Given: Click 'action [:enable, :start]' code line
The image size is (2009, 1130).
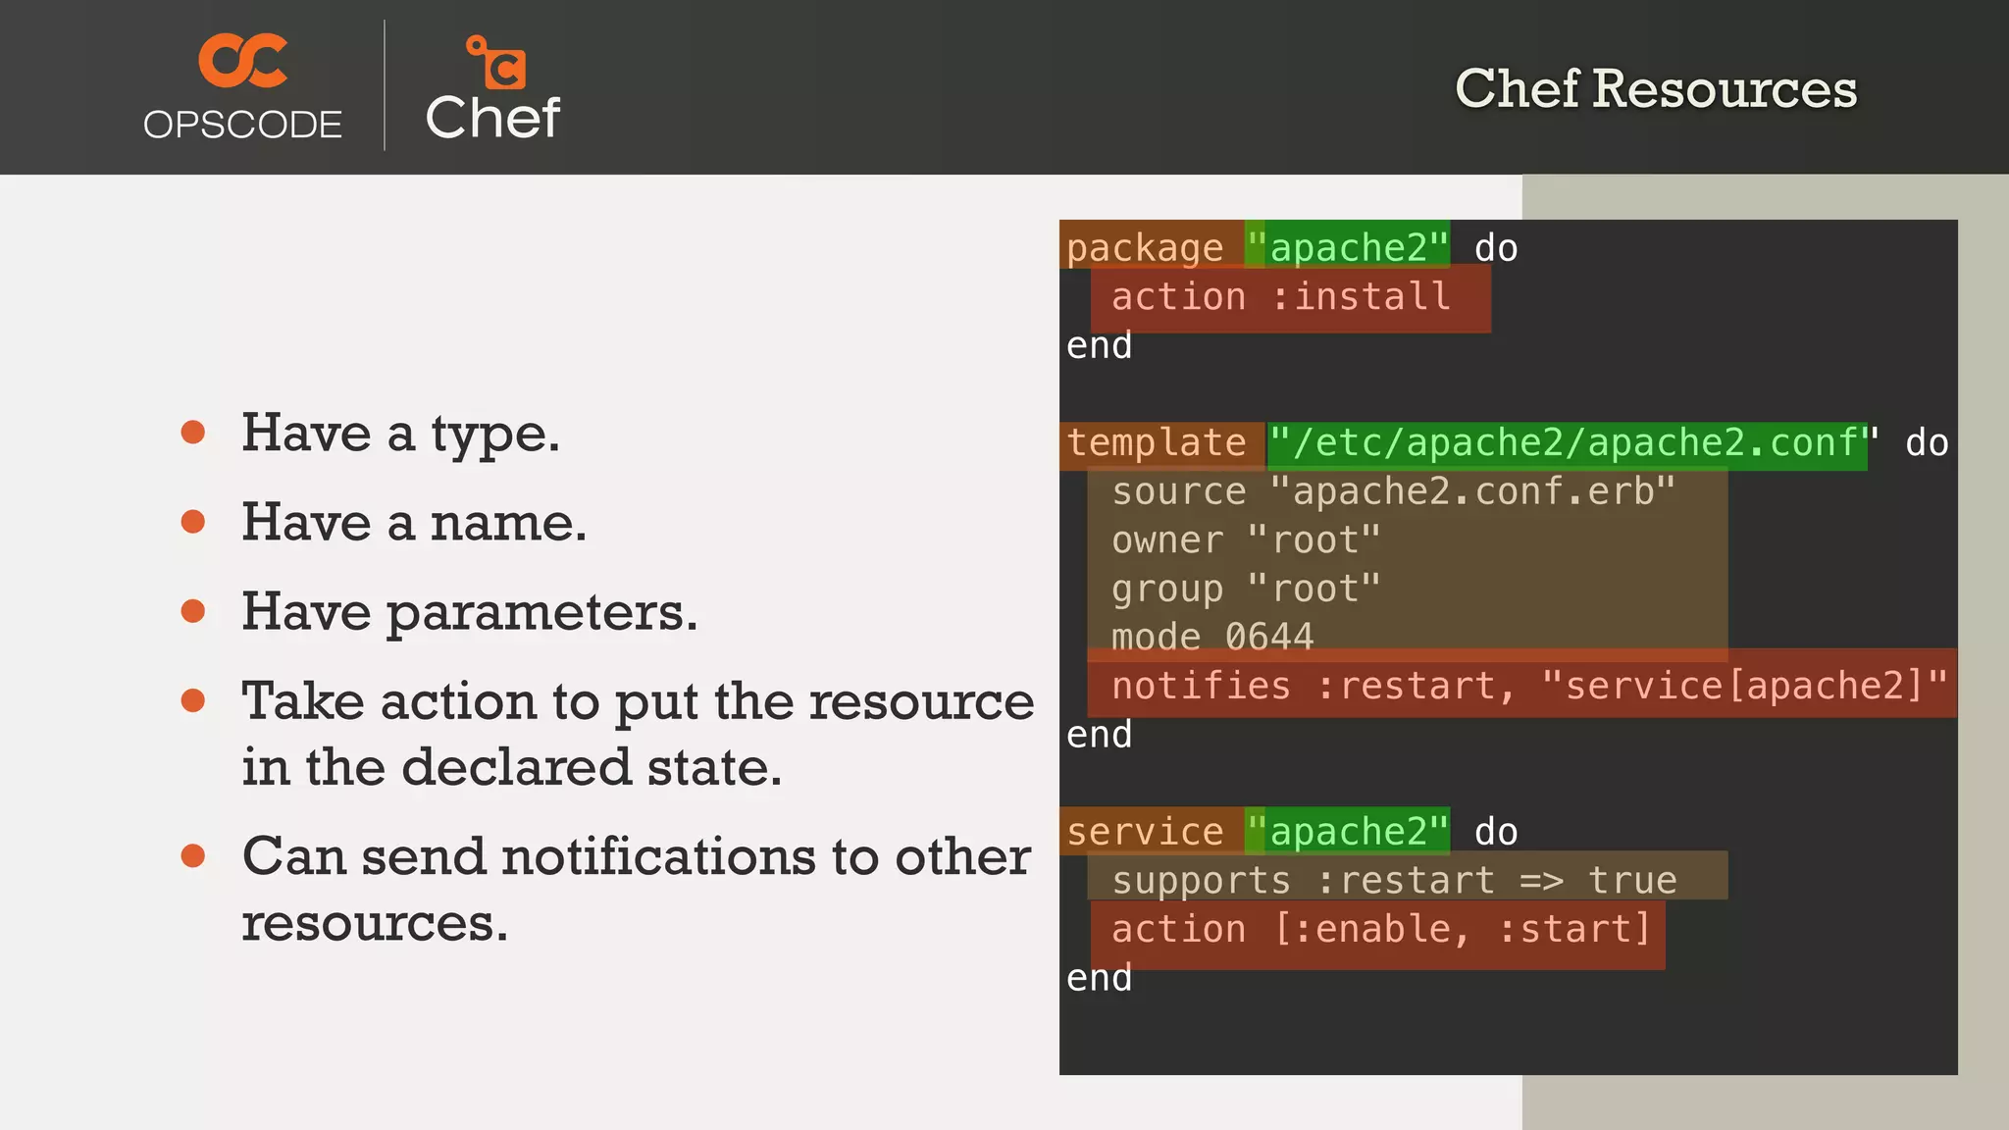Looking at the screenshot, I should (x=1382, y=929).
